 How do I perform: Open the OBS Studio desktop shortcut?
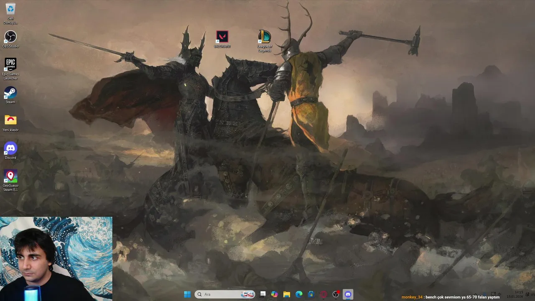click(10, 39)
